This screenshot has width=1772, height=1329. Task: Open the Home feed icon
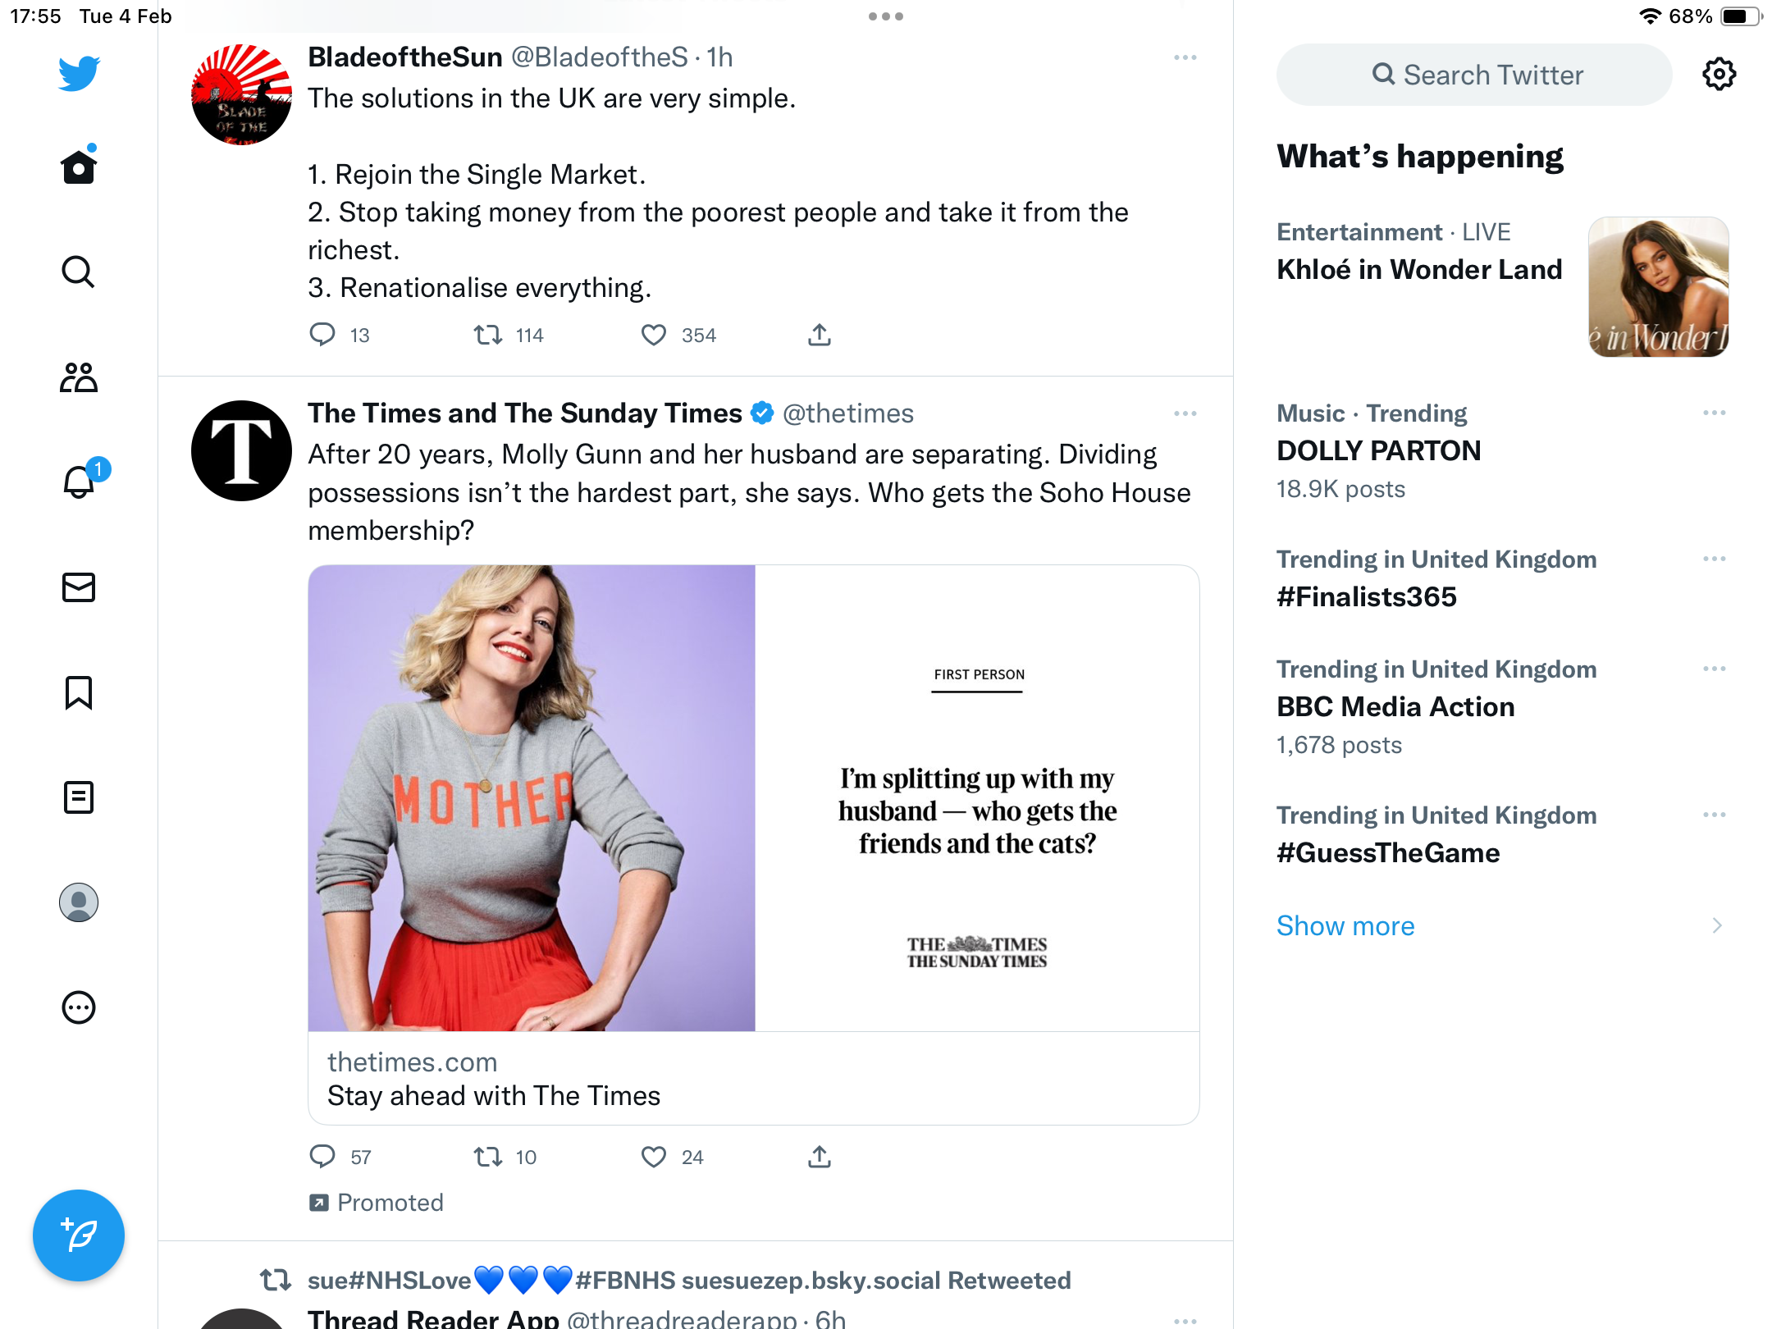pos(79,167)
